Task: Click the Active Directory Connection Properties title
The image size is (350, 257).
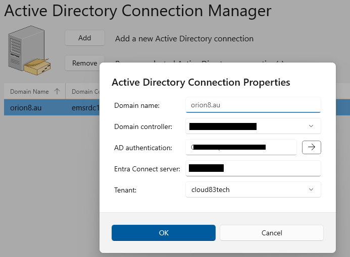Action: pos(201,82)
